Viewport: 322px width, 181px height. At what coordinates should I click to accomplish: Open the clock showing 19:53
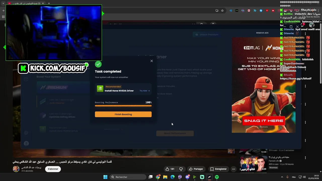point(314,177)
